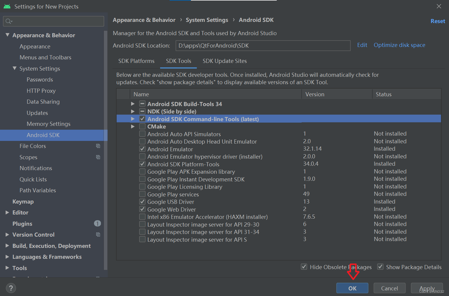This screenshot has height=296, width=449.
Task: Check Layout Inspector image server API 31-34
Action: [x=142, y=232]
